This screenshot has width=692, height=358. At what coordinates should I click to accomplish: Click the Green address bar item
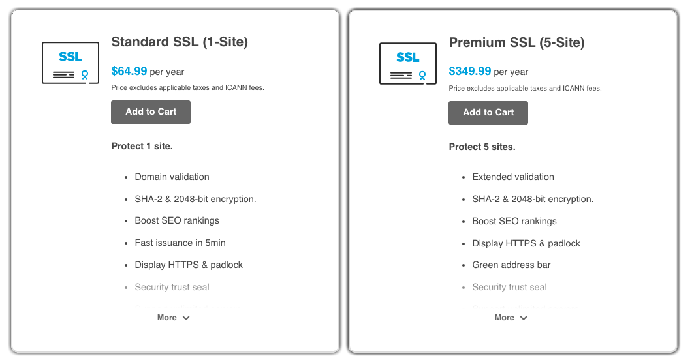coord(511,265)
